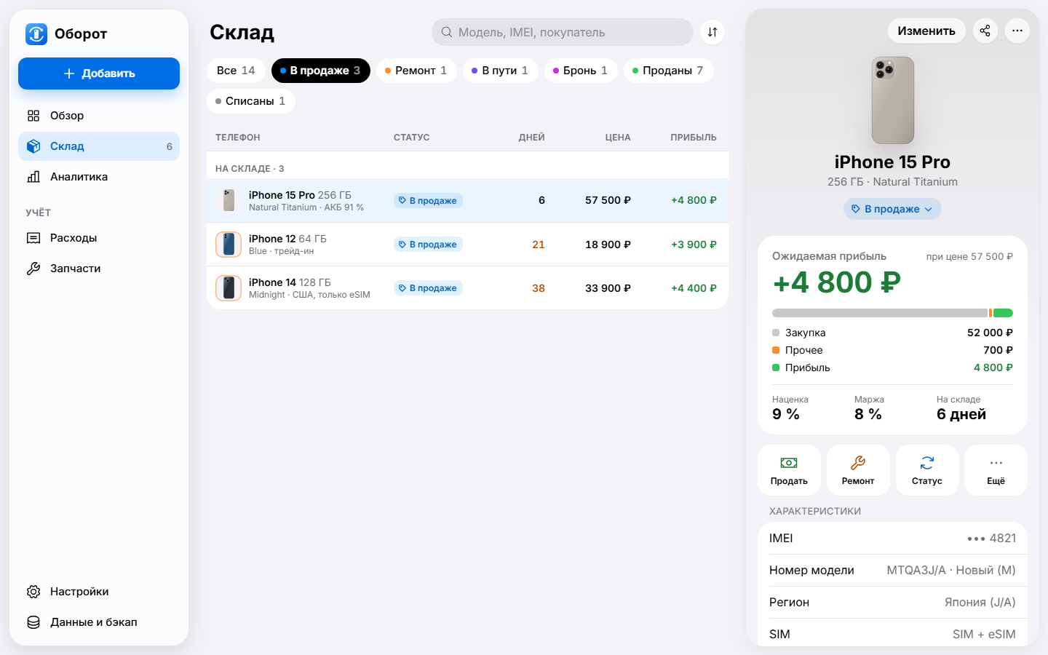Open the Запчасти section

tap(99, 269)
